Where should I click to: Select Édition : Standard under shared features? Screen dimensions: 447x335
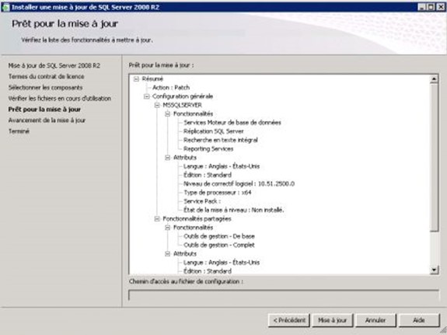[x=208, y=271]
